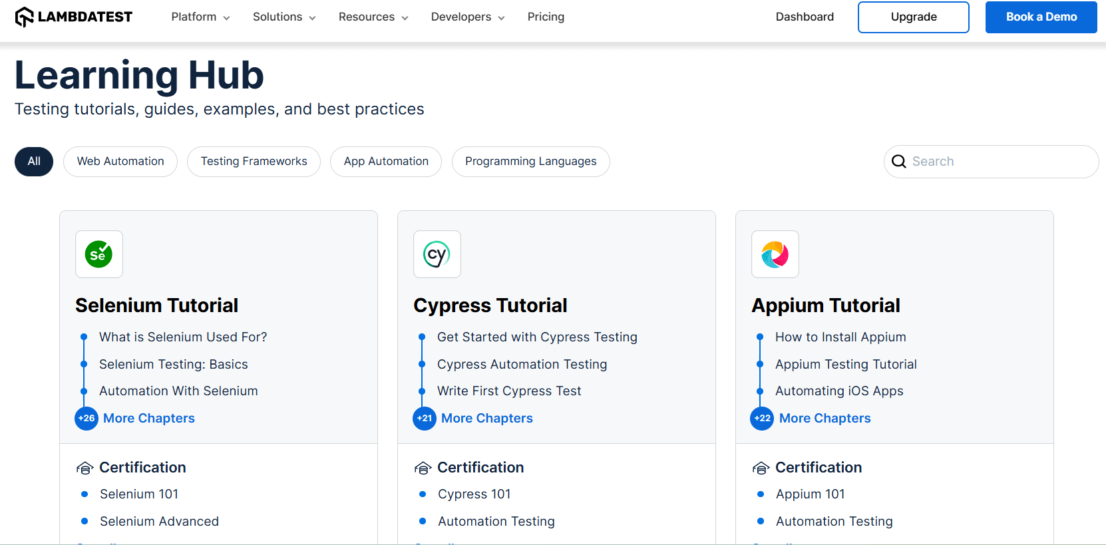The width and height of the screenshot is (1106, 545).
Task: Select the Programming Languages filter
Action: pos(531,162)
